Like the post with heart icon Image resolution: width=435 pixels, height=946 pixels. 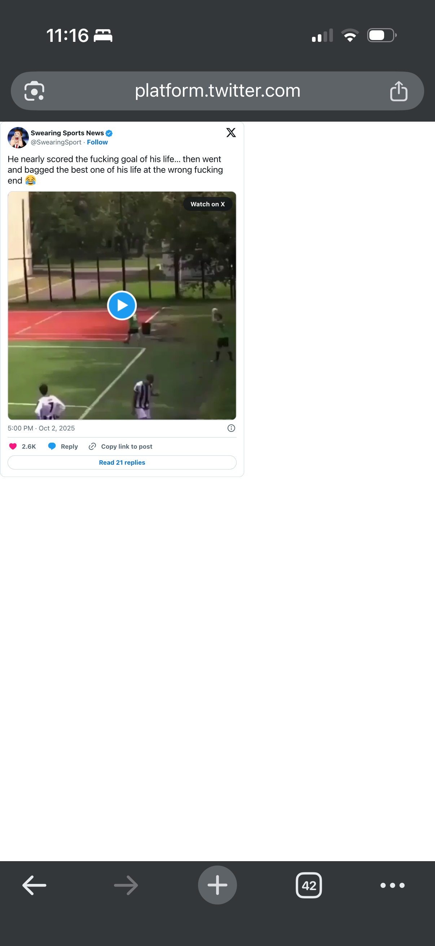click(13, 446)
